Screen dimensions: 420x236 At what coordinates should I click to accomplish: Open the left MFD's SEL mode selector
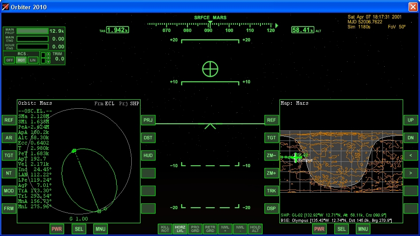coord(79,229)
